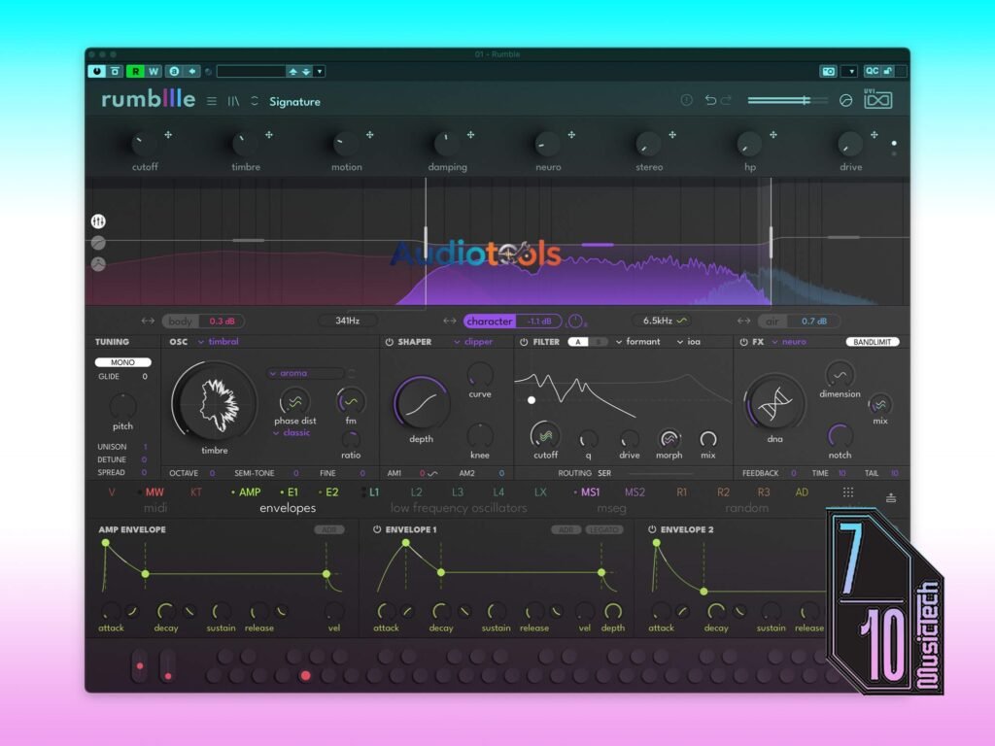Toggle the FILTER power button

click(524, 342)
